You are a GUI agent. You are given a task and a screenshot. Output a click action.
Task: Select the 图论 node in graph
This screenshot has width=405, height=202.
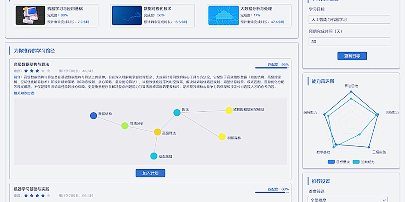(x=177, y=113)
